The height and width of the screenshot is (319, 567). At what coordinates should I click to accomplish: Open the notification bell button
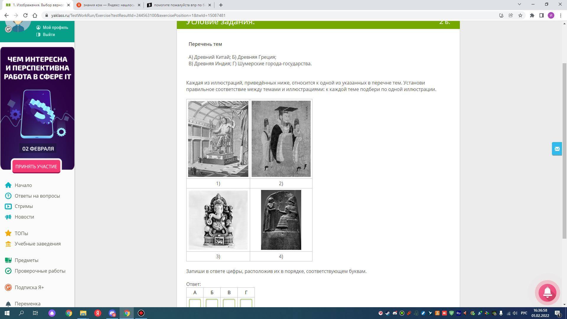click(547, 292)
